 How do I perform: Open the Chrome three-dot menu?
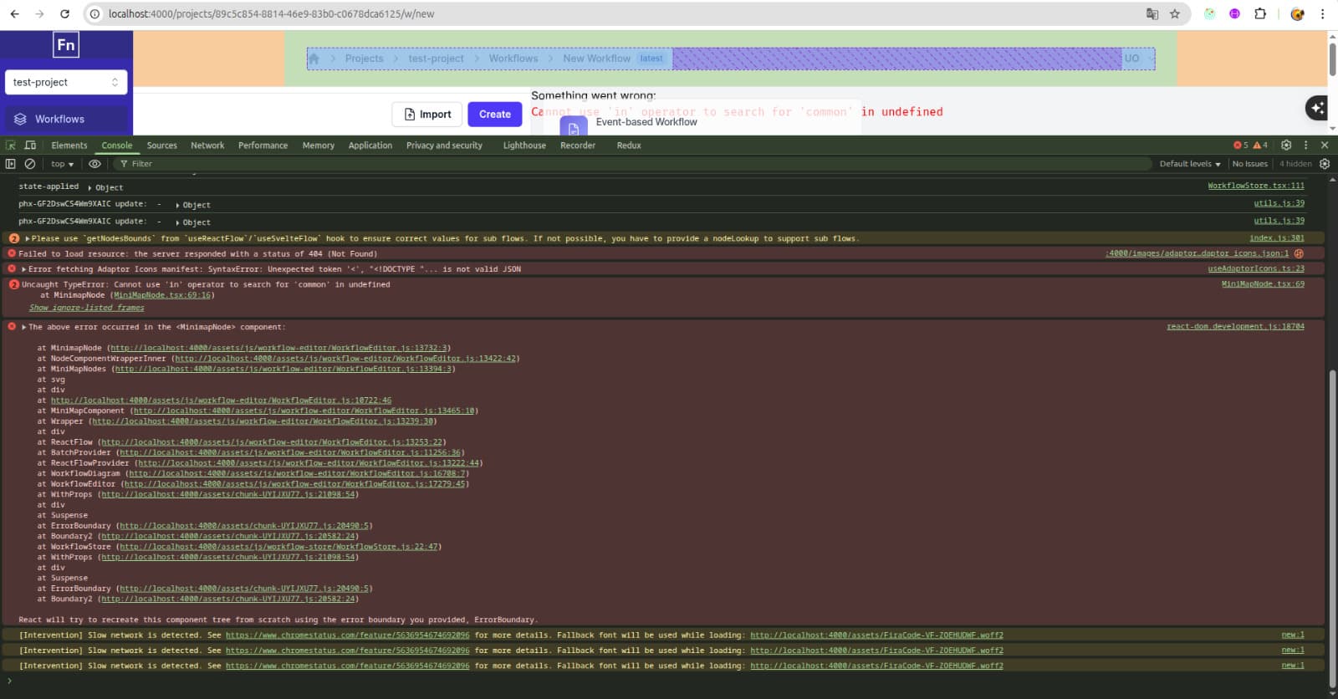pyautogui.click(x=1322, y=14)
